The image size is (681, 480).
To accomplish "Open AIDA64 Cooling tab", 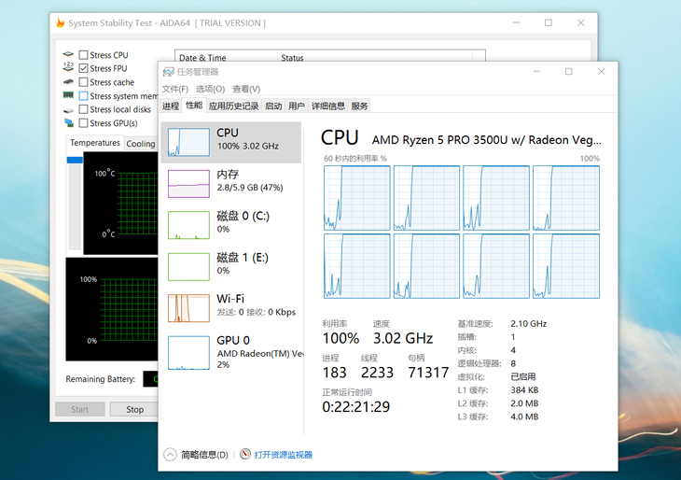I will [x=141, y=144].
